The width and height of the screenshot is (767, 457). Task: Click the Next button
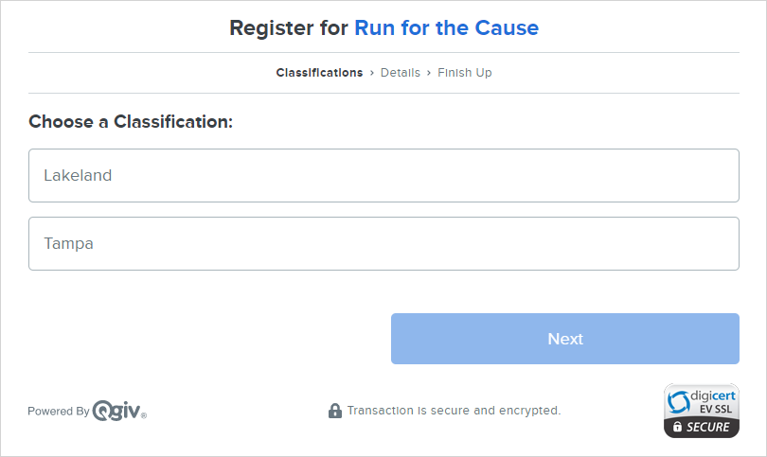tap(565, 339)
